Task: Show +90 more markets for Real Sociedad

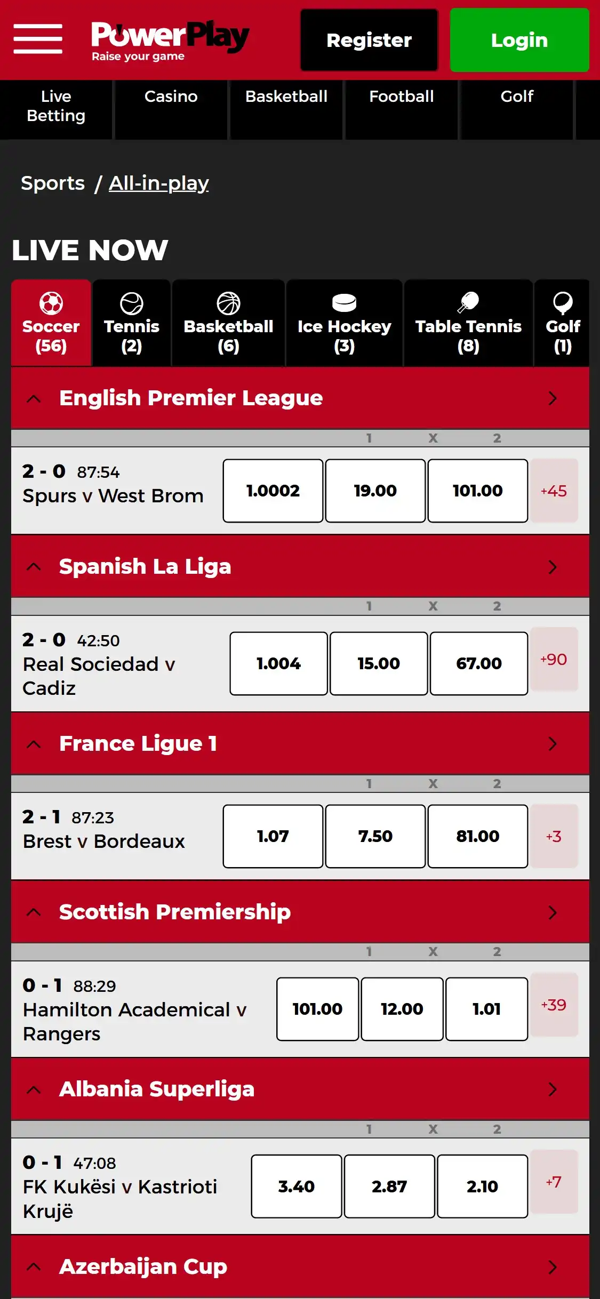Action: click(x=554, y=660)
